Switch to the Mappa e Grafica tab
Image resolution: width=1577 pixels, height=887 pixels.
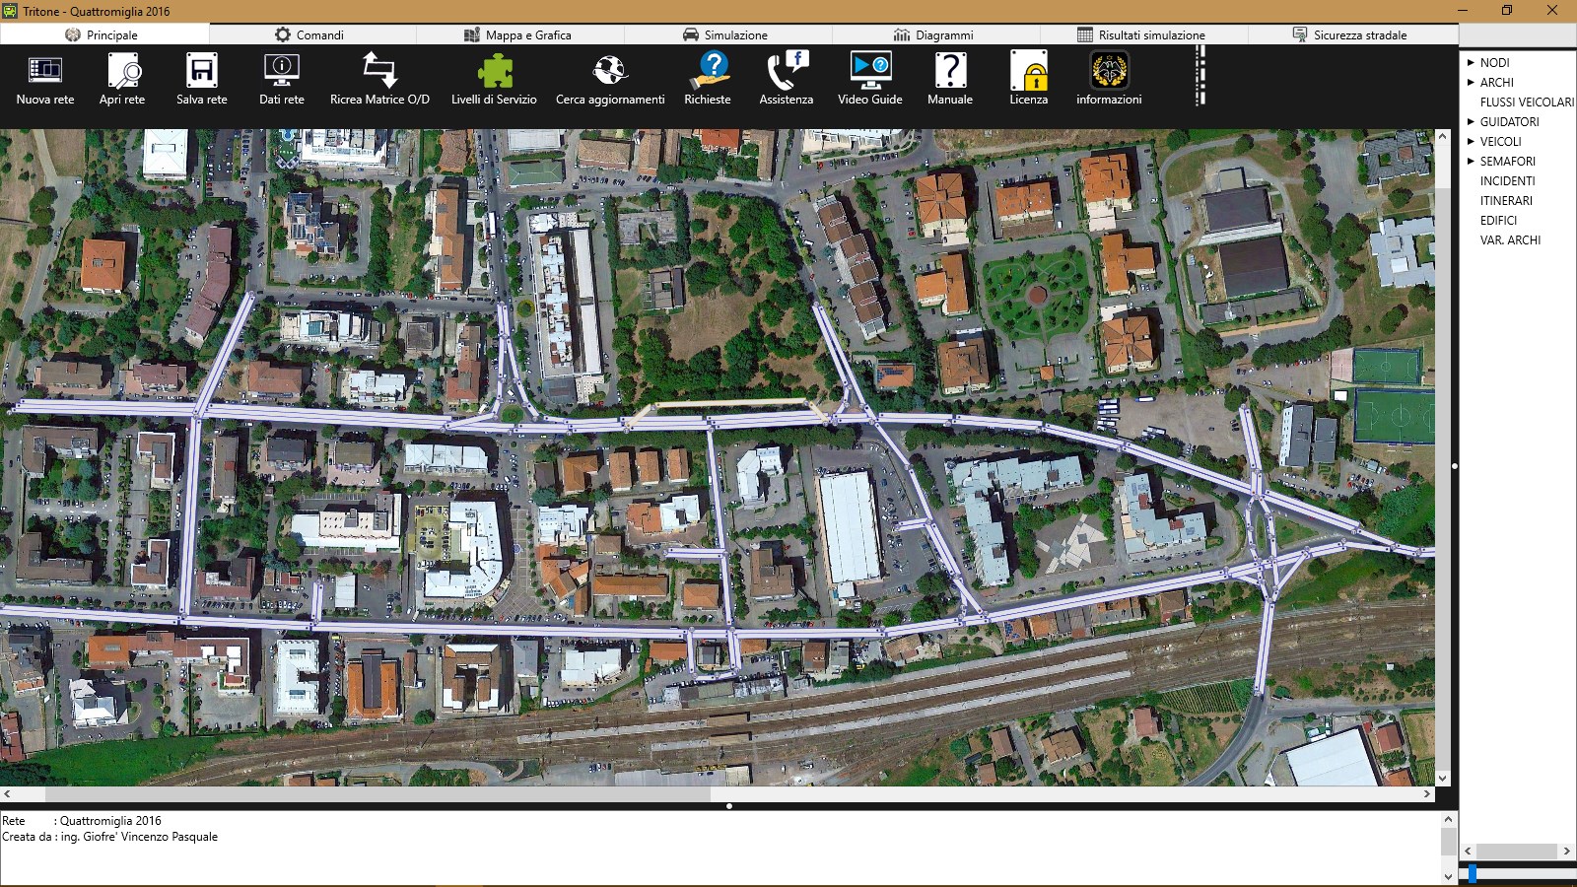520,34
